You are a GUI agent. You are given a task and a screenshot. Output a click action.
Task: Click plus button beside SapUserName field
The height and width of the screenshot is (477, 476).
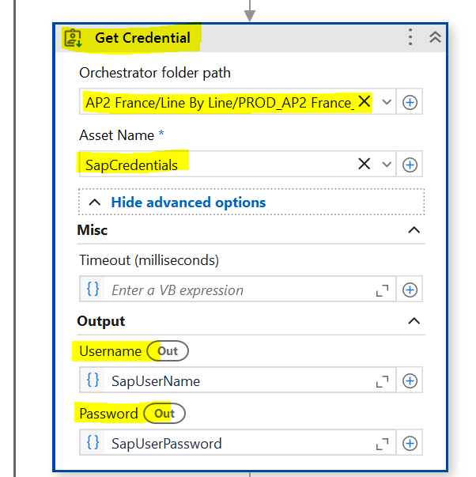410,381
